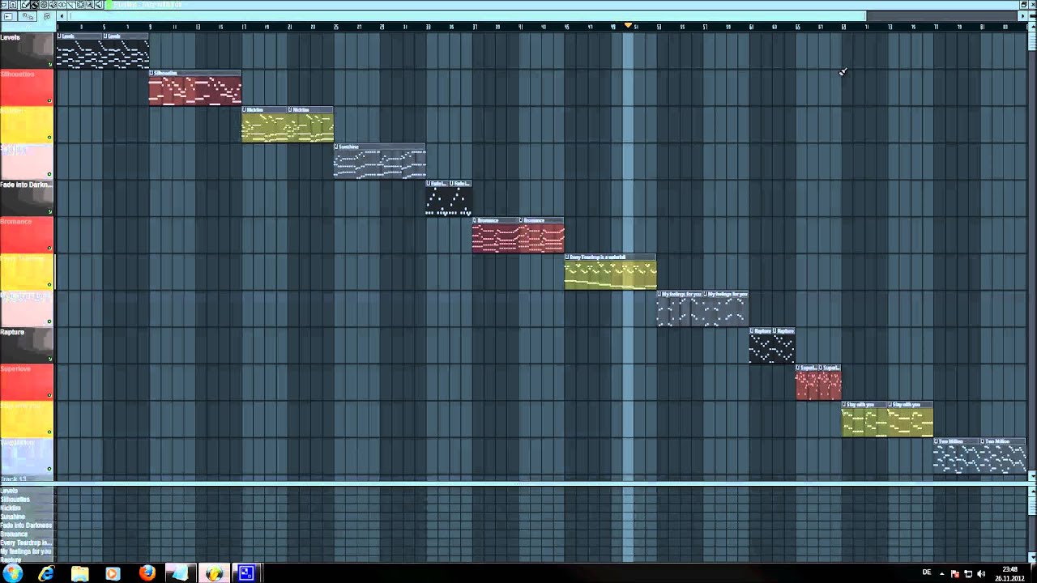Open Windows Explorer folder from the taskbar
The image size is (1037, 583).
coord(79,573)
